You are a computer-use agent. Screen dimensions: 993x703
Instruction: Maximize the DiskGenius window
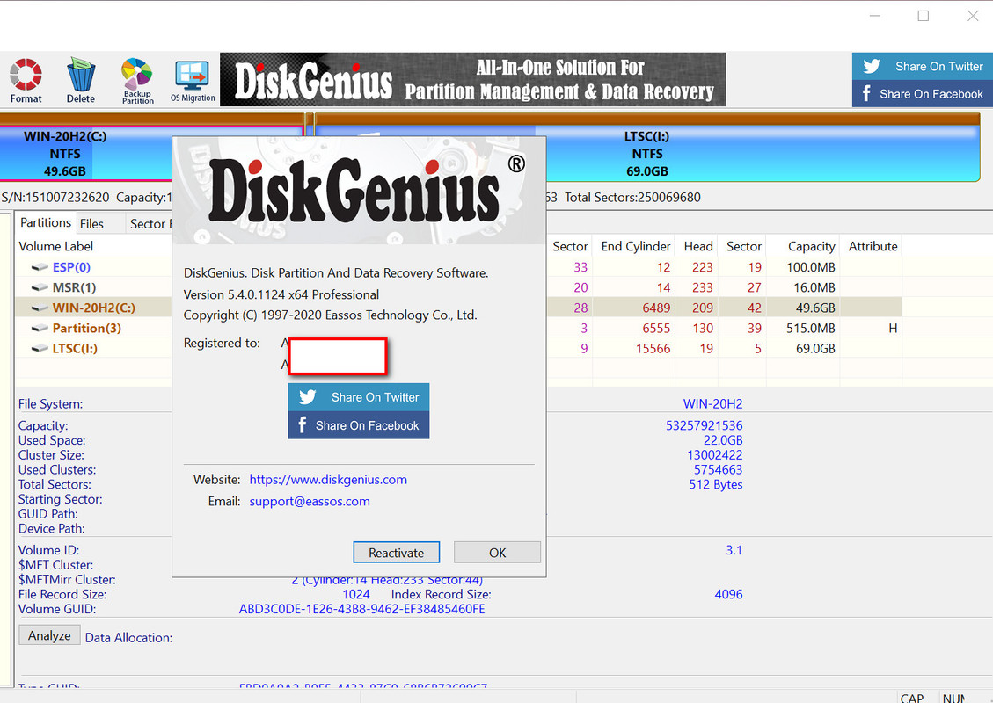coord(924,16)
